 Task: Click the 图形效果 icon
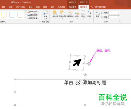(x=29, y=18)
